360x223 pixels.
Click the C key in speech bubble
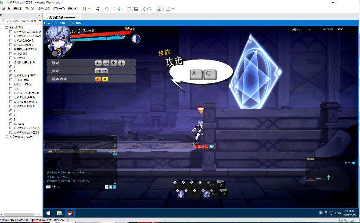pos(210,74)
